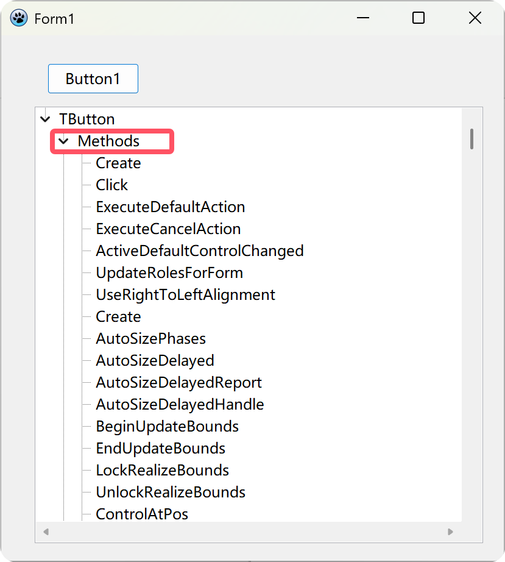505x562 pixels.
Task: Click the Form1 paw application icon
Action: click(19, 18)
